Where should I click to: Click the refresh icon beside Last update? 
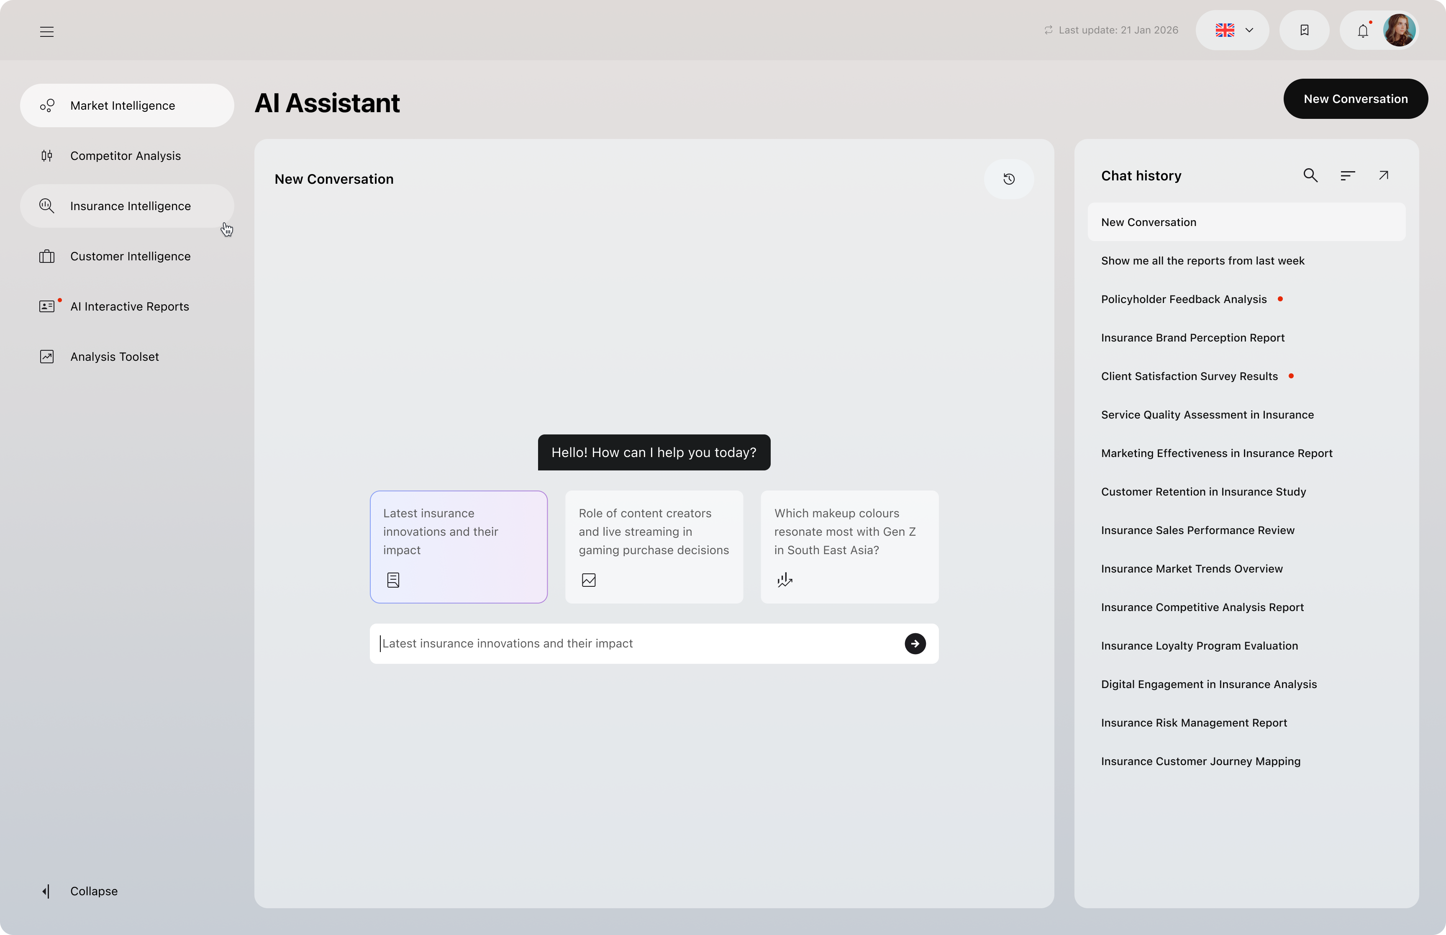pos(1048,31)
